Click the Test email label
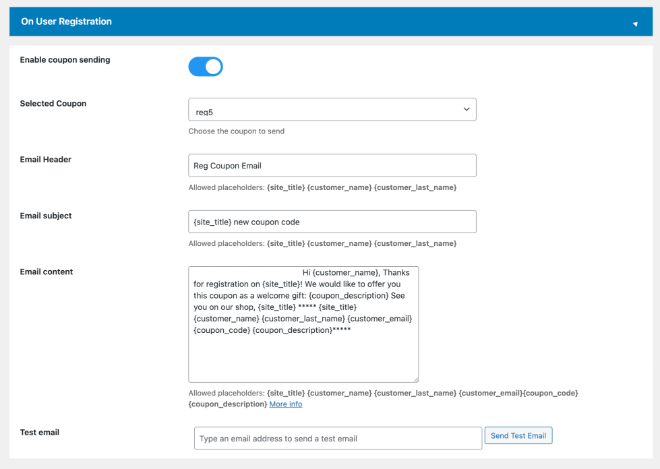The width and height of the screenshot is (660, 469). click(x=40, y=433)
